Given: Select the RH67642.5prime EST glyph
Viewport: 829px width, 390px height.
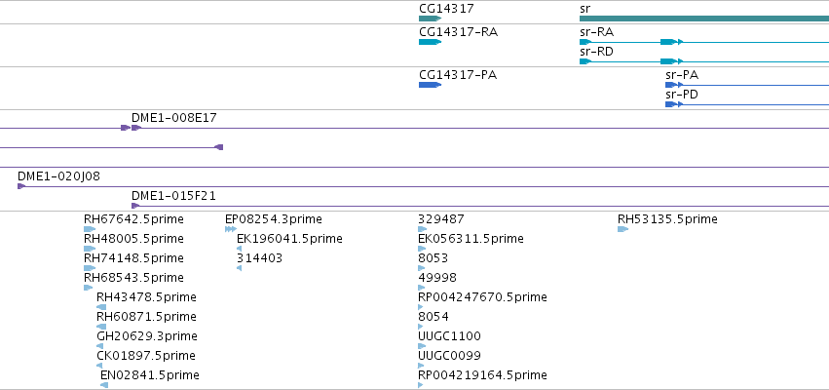Looking at the screenshot, I should coord(90,229).
